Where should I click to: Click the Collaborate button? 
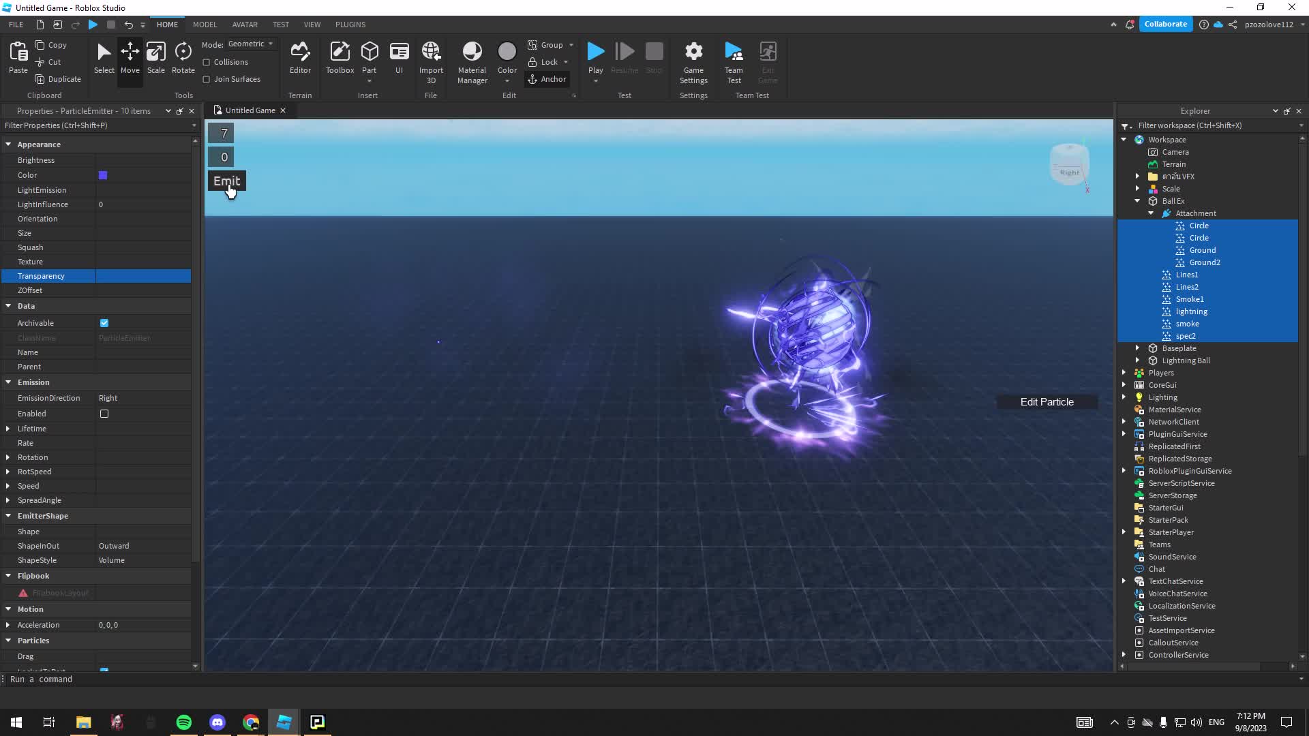coord(1165,24)
